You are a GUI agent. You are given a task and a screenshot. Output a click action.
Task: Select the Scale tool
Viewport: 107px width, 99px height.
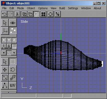tap(5, 78)
